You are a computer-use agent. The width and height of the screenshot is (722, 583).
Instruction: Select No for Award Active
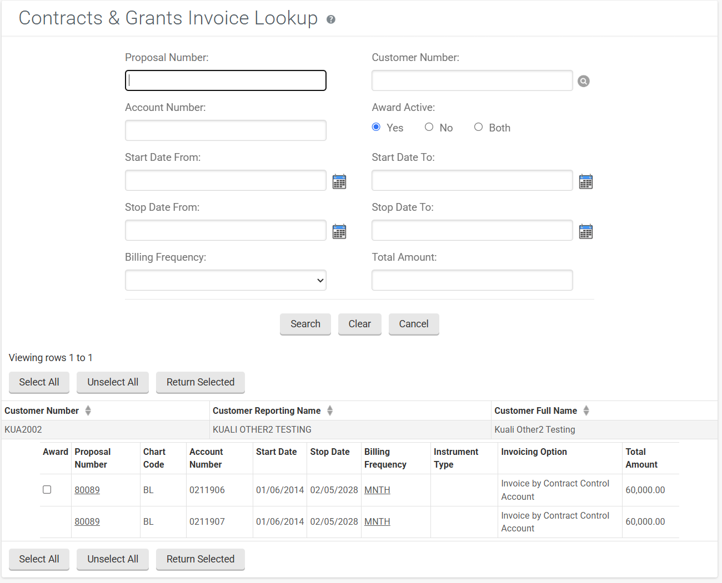[429, 127]
